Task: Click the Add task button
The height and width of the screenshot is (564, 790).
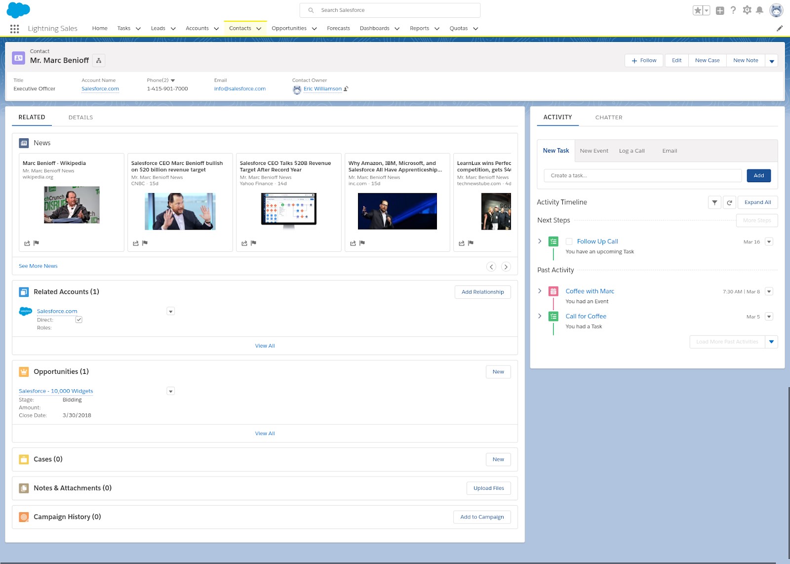Action: 759,176
